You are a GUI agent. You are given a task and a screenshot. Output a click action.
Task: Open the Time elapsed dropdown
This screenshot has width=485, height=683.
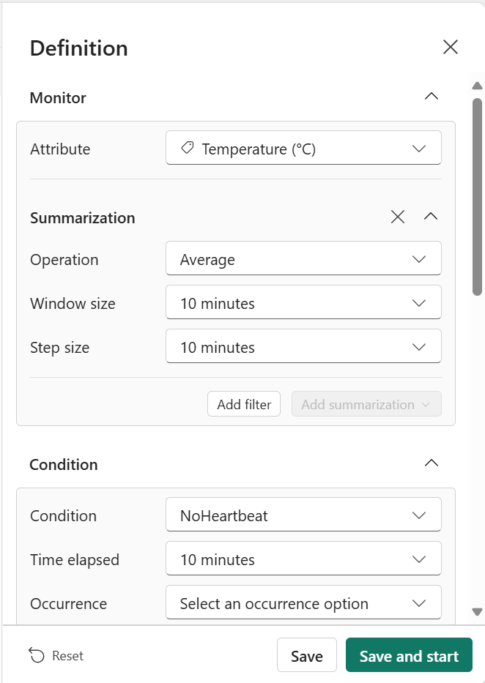pos(303,559)
